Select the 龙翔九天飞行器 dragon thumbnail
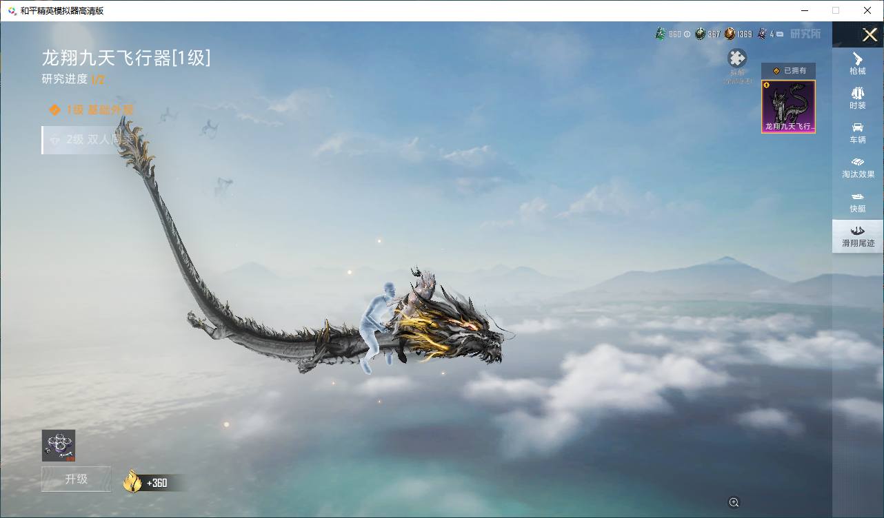Viewport: 884px width, 518px height. [788, 106]
